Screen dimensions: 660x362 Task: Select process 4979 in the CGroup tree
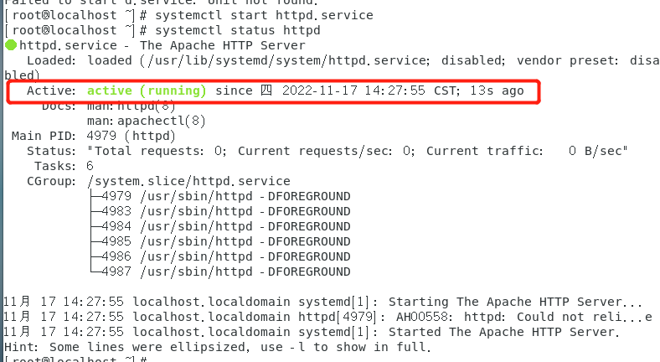point(116,196)
